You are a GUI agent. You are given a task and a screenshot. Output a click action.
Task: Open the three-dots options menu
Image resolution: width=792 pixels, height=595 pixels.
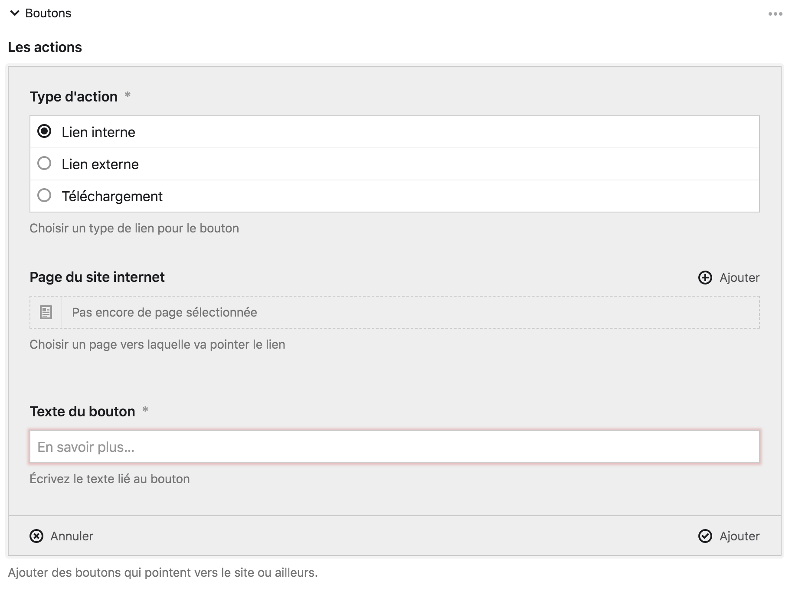click(775, 14)
